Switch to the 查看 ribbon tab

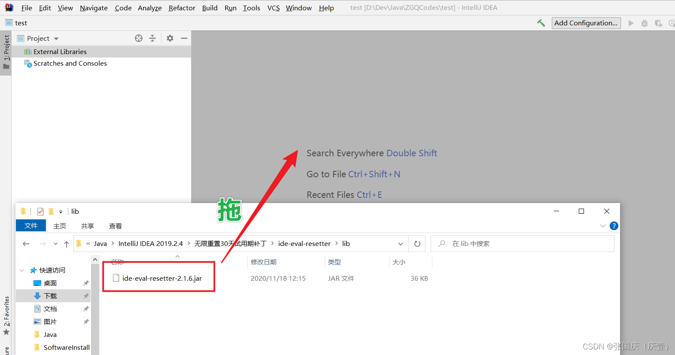(x=116, y=226)
